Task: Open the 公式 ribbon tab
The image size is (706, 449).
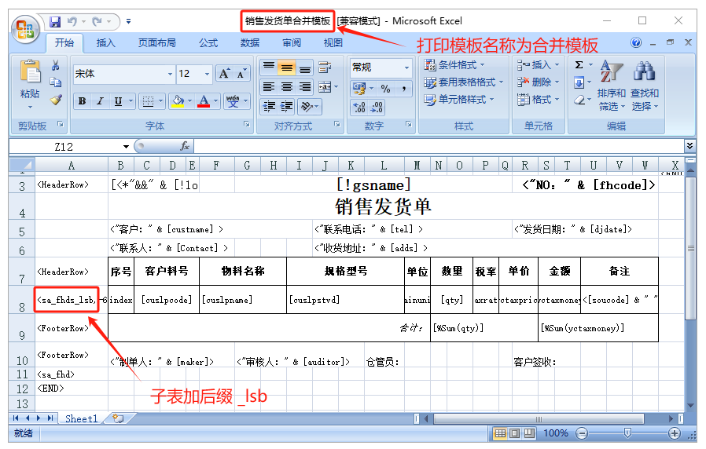Action: 208,43
